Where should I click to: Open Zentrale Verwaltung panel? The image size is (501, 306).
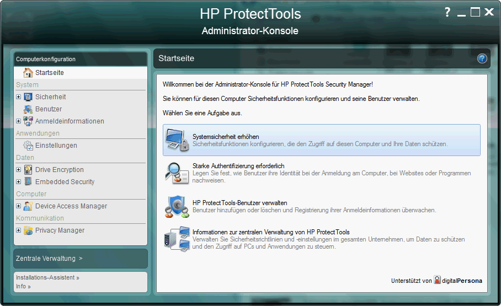click(49, 258)
